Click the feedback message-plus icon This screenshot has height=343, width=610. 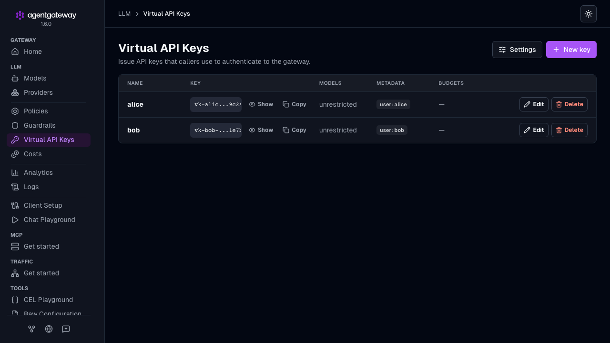(x=66, y=329)
